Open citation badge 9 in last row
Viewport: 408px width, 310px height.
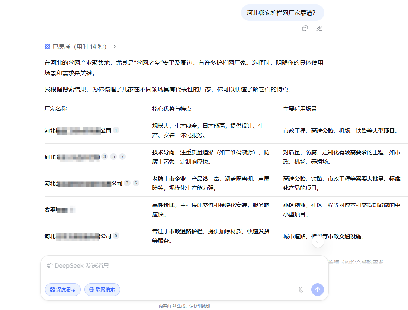tap(116, 236)
